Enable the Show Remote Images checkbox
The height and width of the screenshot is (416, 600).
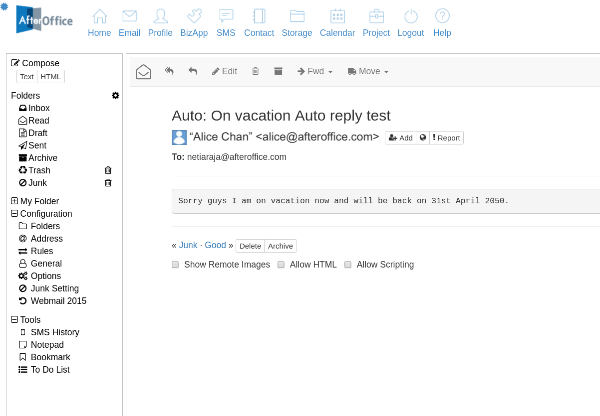click(x=175, y=265)
